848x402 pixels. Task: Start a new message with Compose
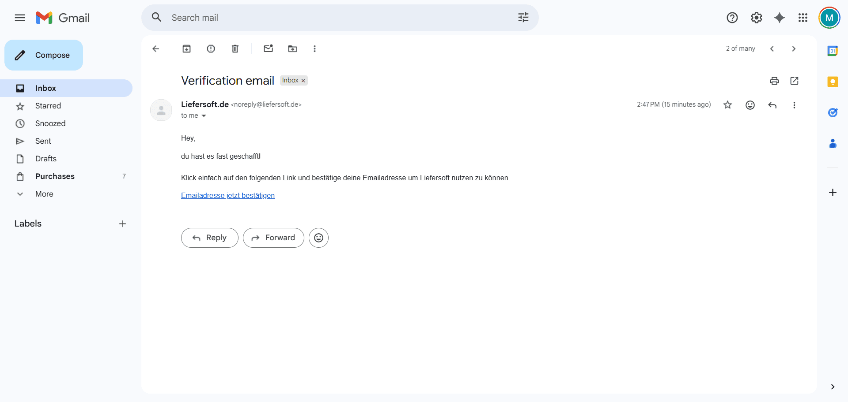(44, 55)
